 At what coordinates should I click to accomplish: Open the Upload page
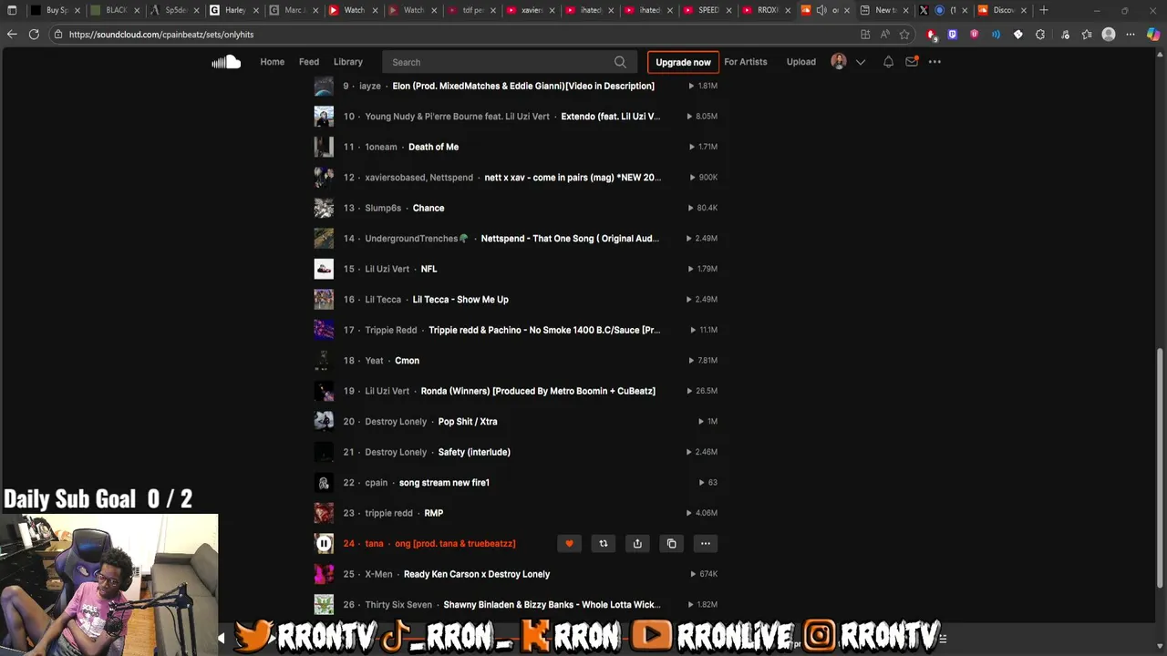pos(801,62)
